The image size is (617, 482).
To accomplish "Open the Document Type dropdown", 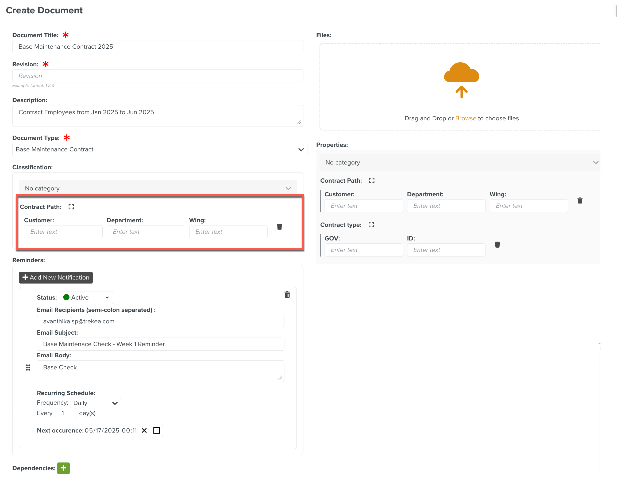I will pyautogui.click(x=160, y=150).
